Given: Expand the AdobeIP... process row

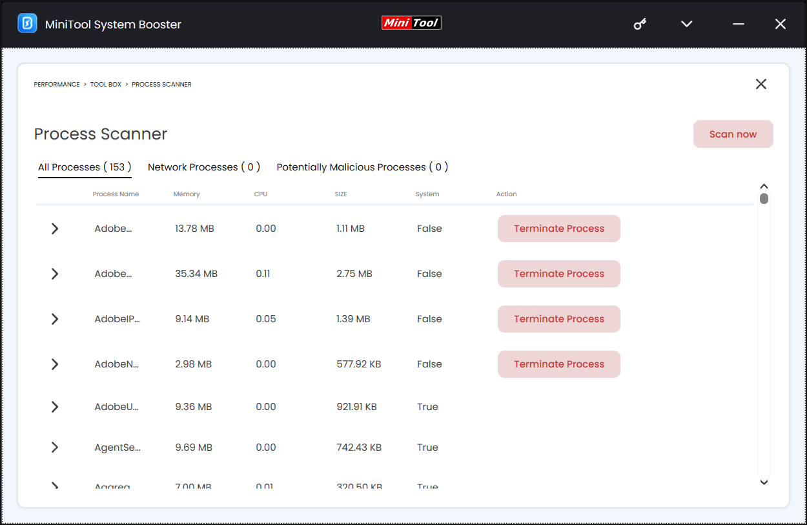Looking at the screenshot, I should (x=55, y=319).
